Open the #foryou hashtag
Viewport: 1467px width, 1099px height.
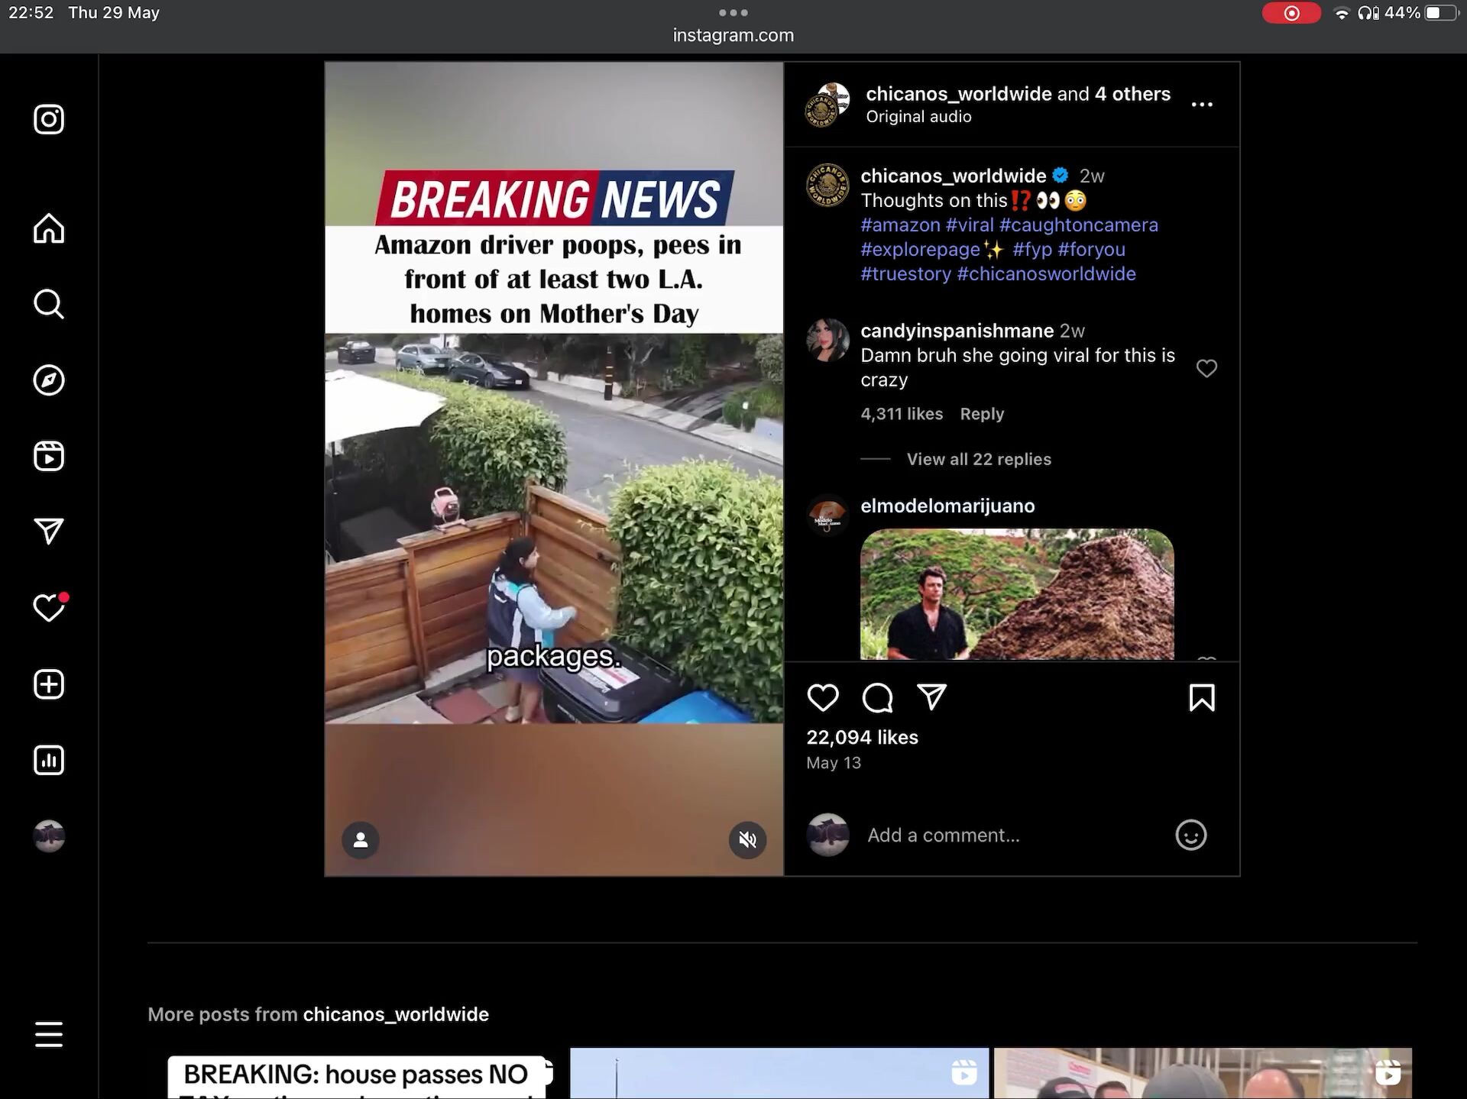point(1091,250)
